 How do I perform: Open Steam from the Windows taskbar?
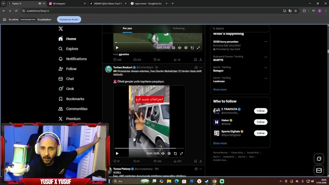(207, 181)
